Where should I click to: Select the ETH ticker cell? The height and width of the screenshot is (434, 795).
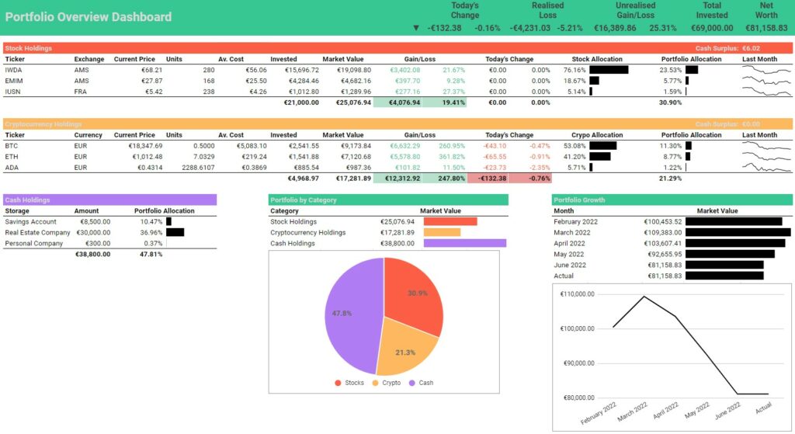coord(11,157)
